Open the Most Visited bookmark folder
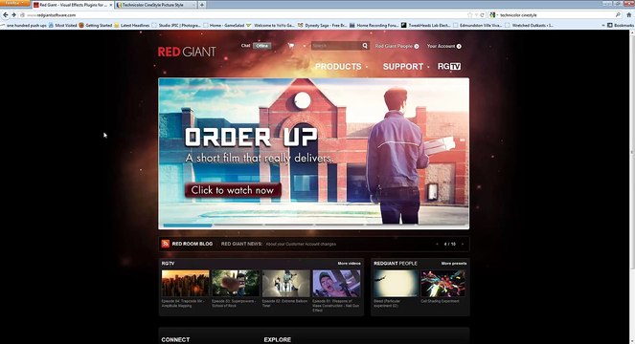635x344 pixels. tap(63, 25)
